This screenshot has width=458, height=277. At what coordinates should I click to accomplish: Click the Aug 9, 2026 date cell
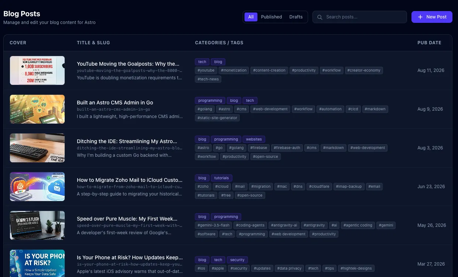(x=430, y=109)
